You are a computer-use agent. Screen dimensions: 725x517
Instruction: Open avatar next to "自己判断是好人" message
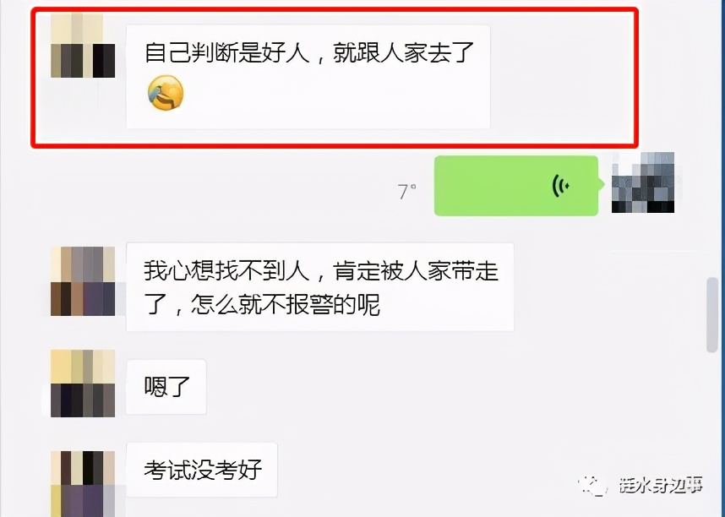tap(83, 46)
